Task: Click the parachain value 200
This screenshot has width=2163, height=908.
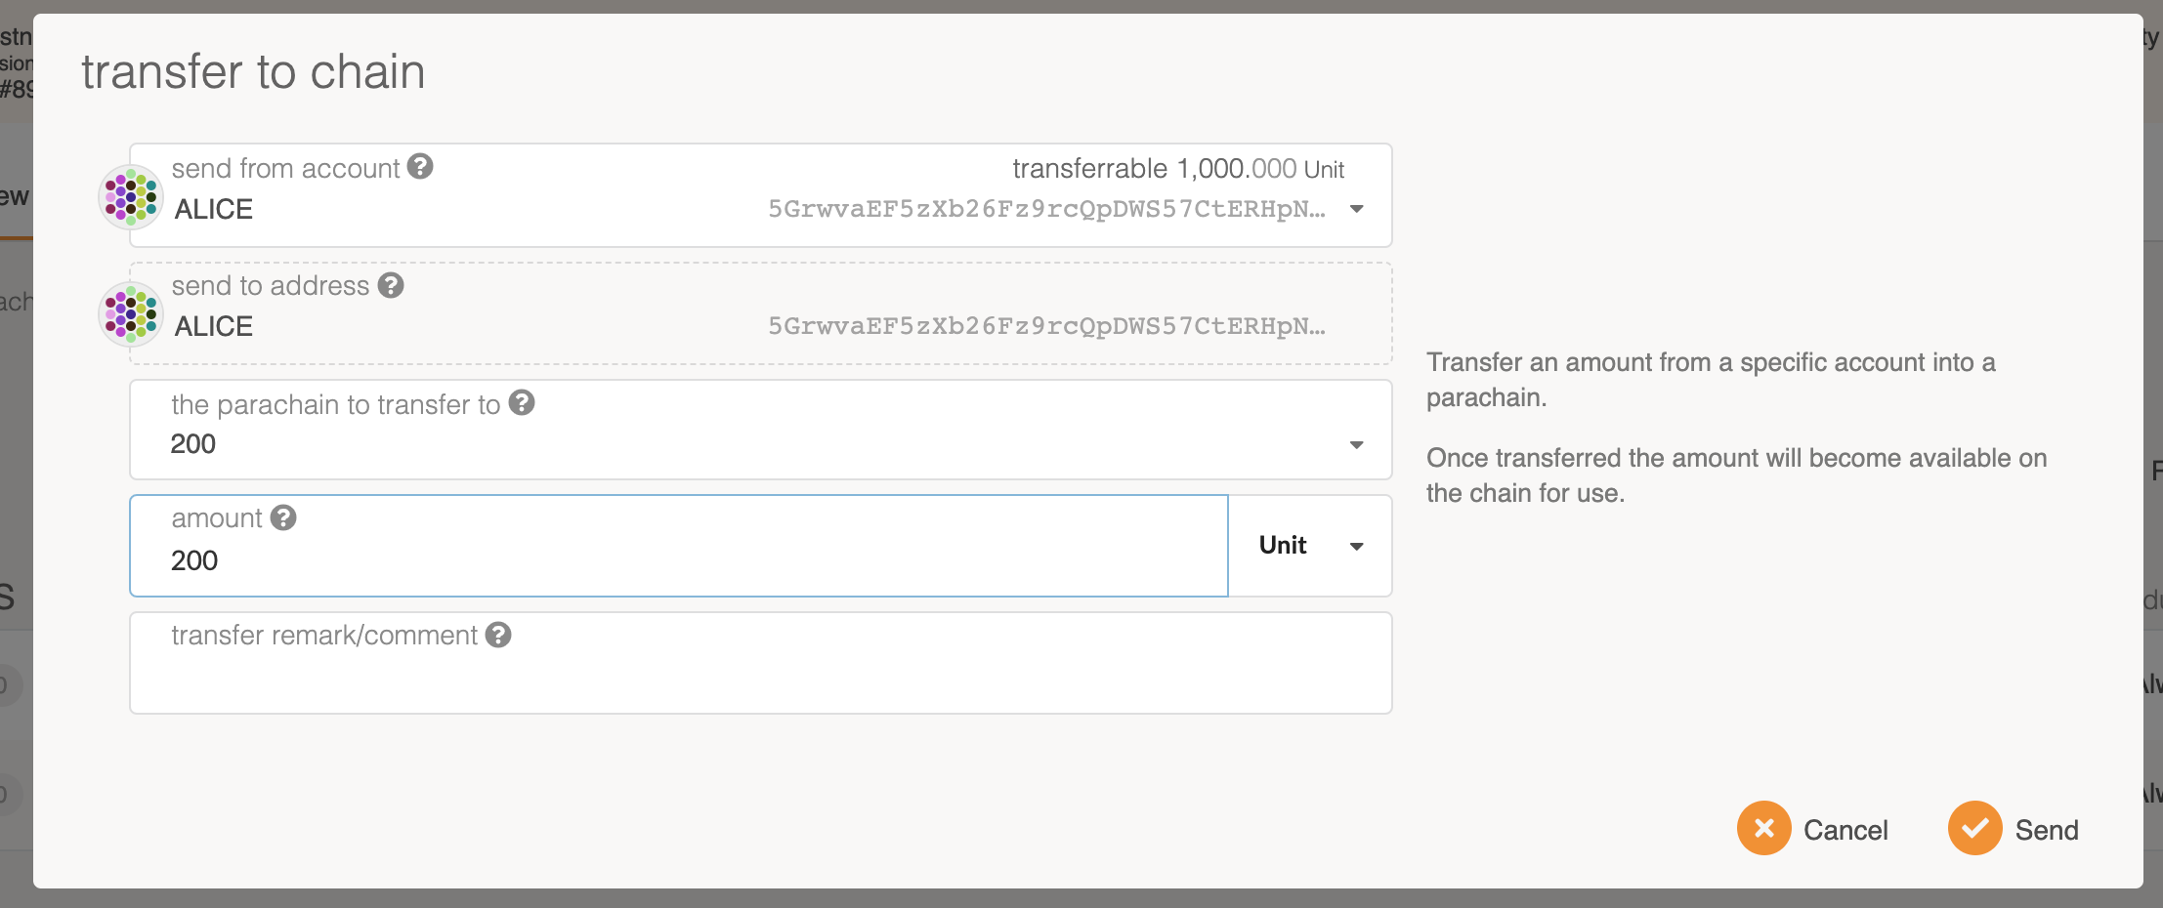Action: [193, 444]
